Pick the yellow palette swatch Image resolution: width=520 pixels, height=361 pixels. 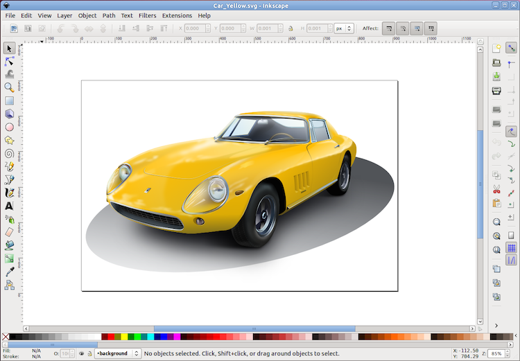tap(124, 337)
